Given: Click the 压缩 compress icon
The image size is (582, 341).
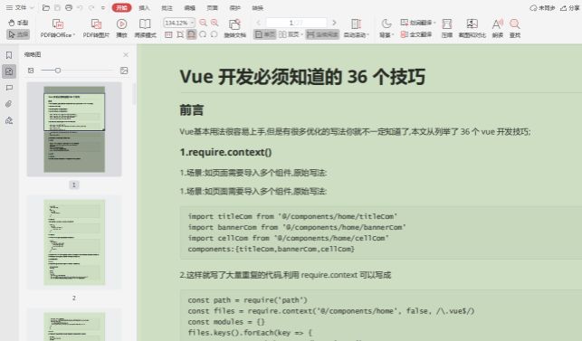Looking at the screenshot, I should tap(447, 24).
